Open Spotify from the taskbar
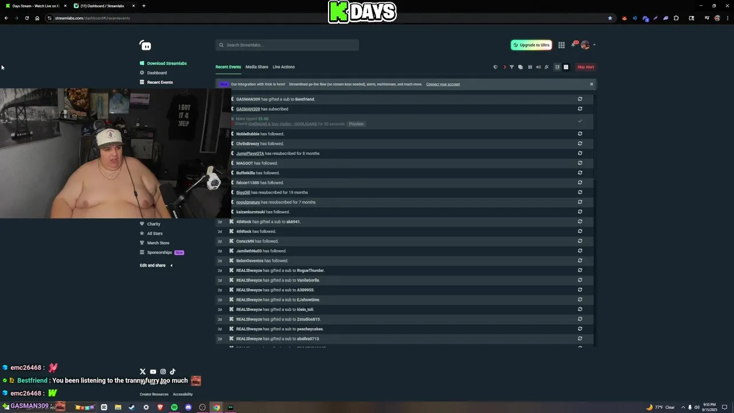 (x=174, y=407)
